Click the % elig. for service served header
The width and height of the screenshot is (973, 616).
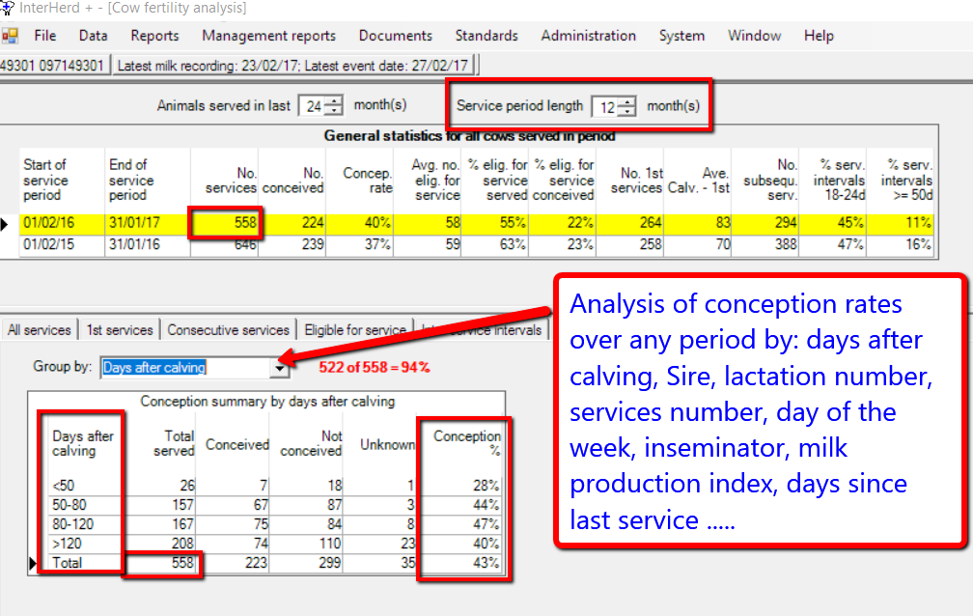495,181
